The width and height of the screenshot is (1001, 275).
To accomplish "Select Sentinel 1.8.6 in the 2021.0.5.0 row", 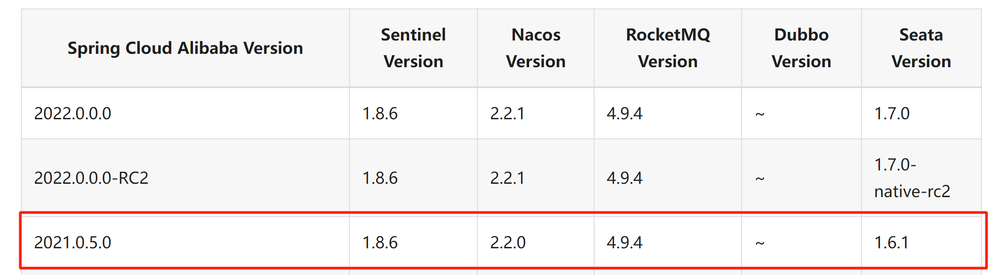I will [380, 243].
